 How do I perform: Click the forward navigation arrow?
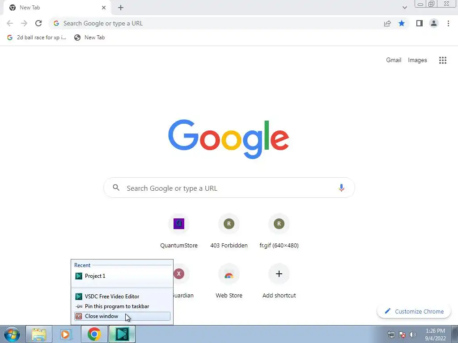[24, 23]
